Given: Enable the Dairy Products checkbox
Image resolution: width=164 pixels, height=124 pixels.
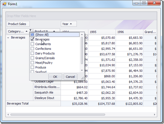Looking at the screenshot, I should [32, 53].
